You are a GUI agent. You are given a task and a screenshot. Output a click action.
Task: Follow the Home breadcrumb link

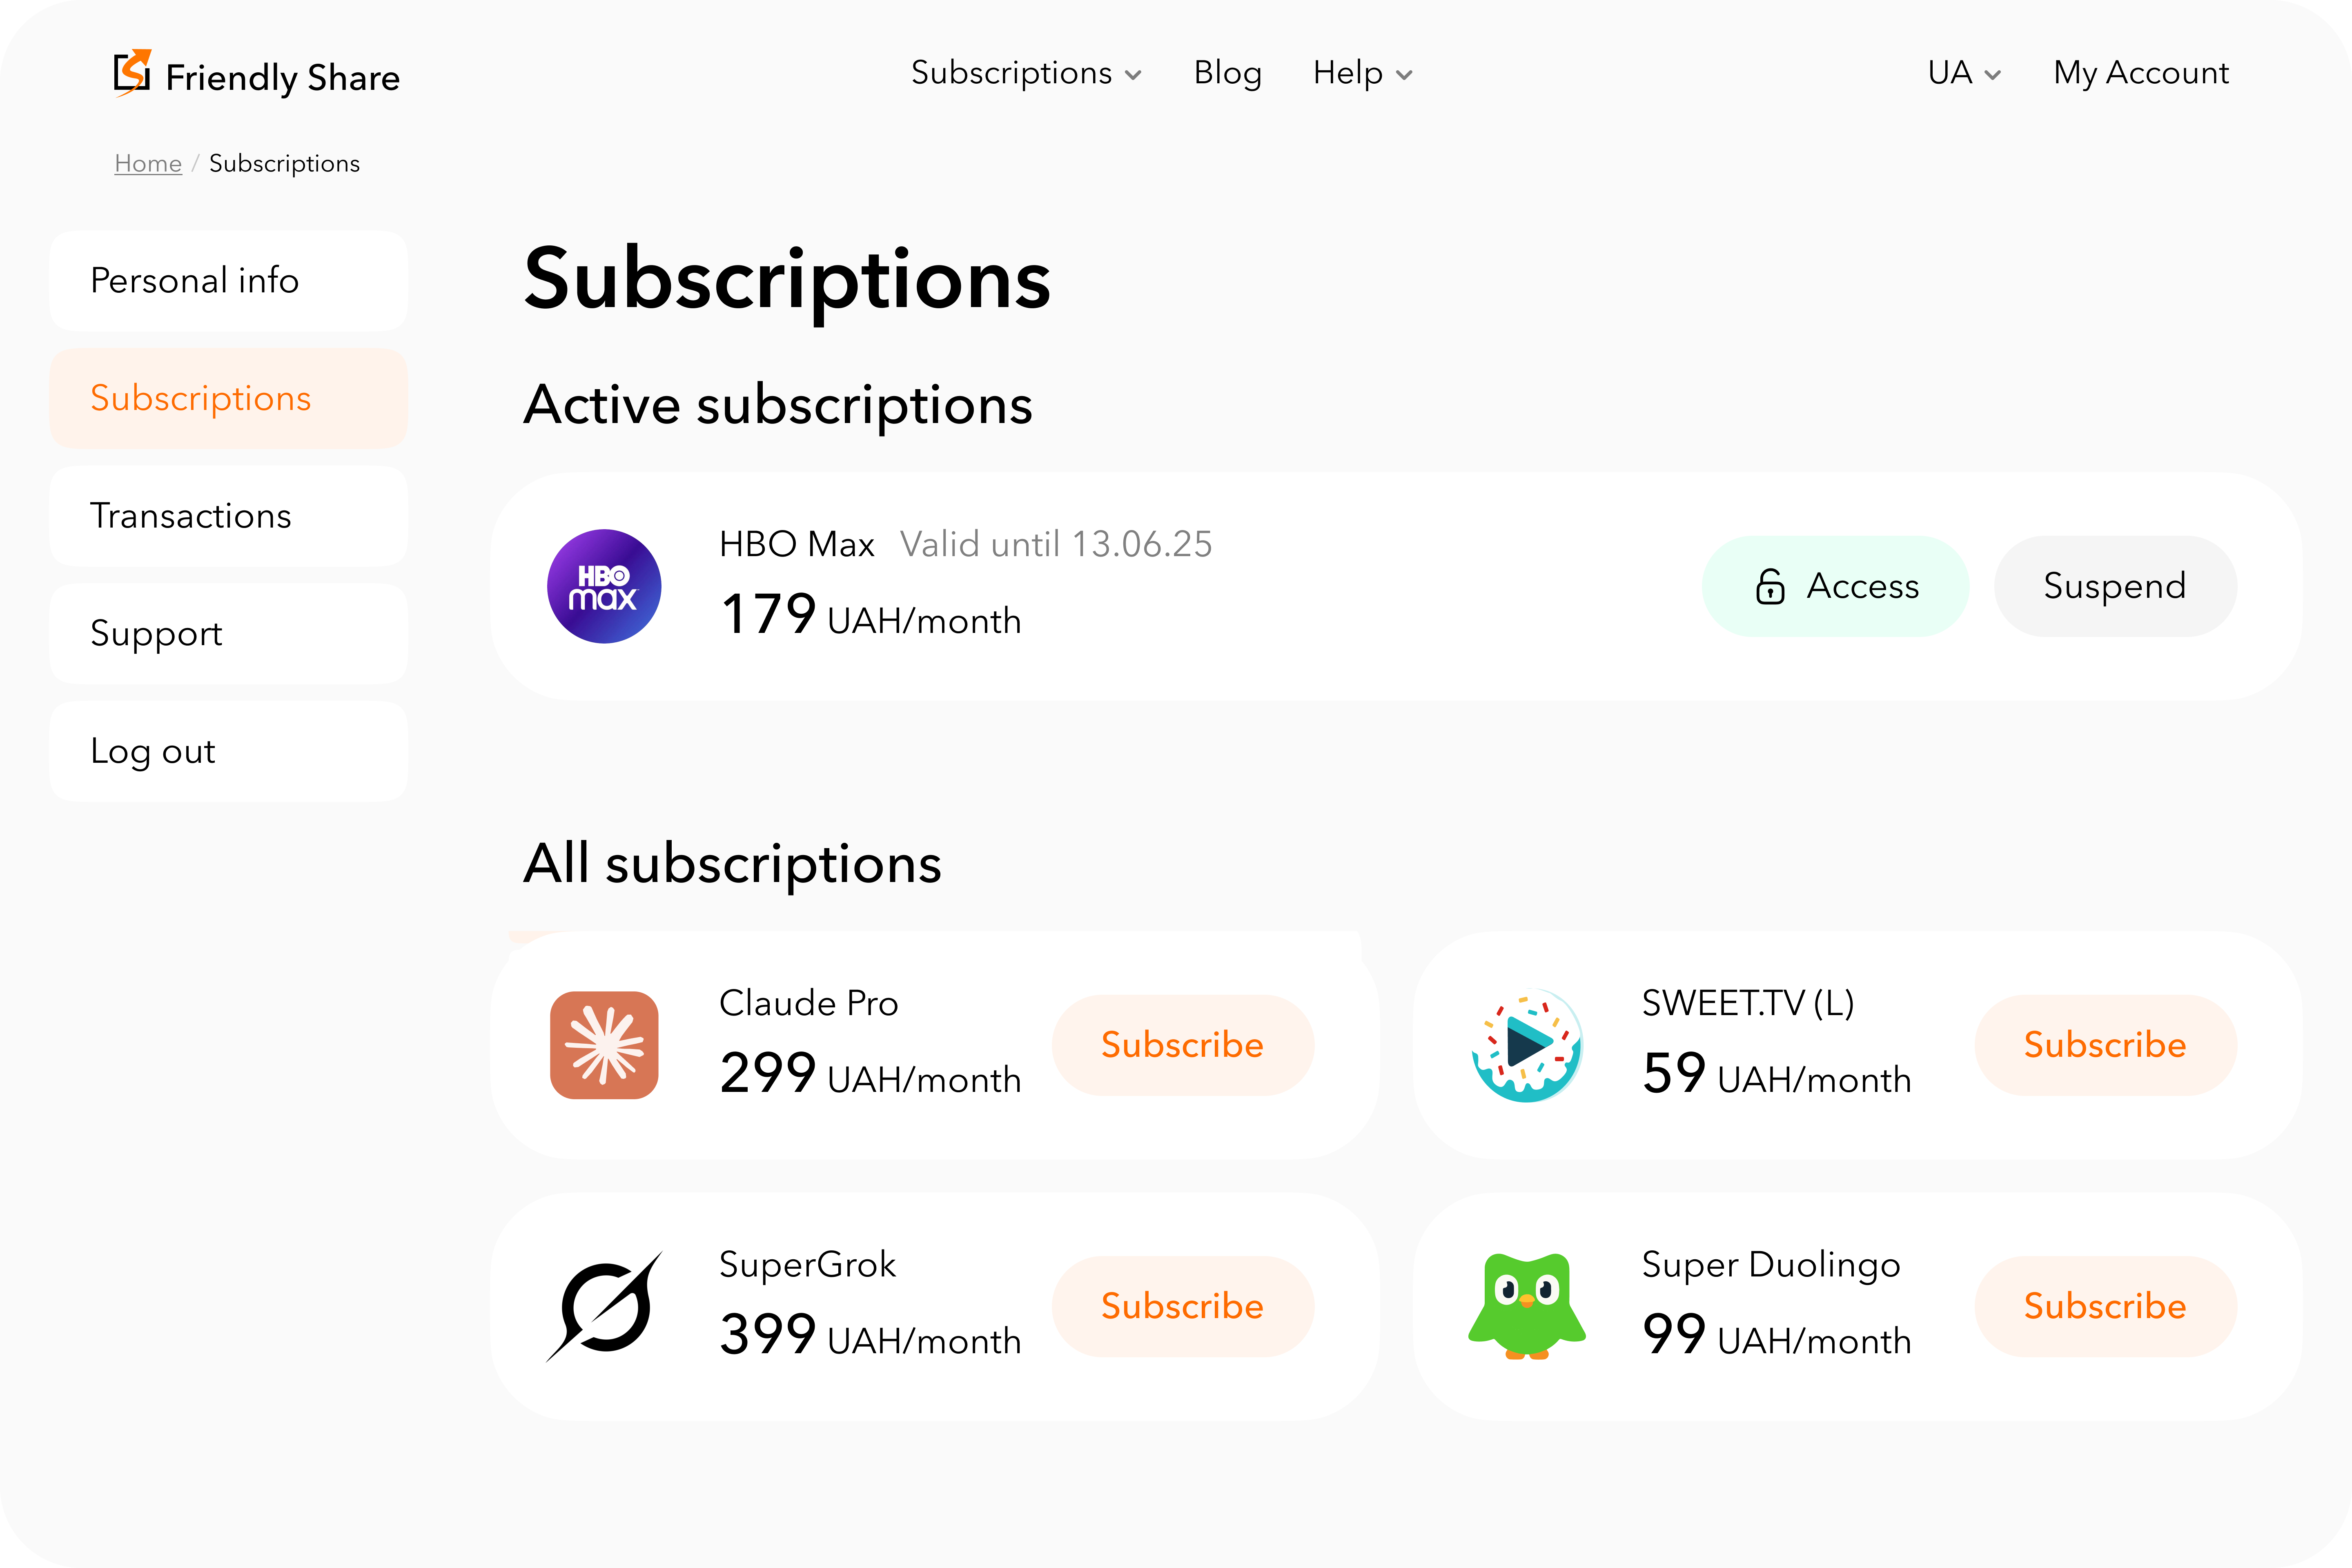[x=148, y=164]
